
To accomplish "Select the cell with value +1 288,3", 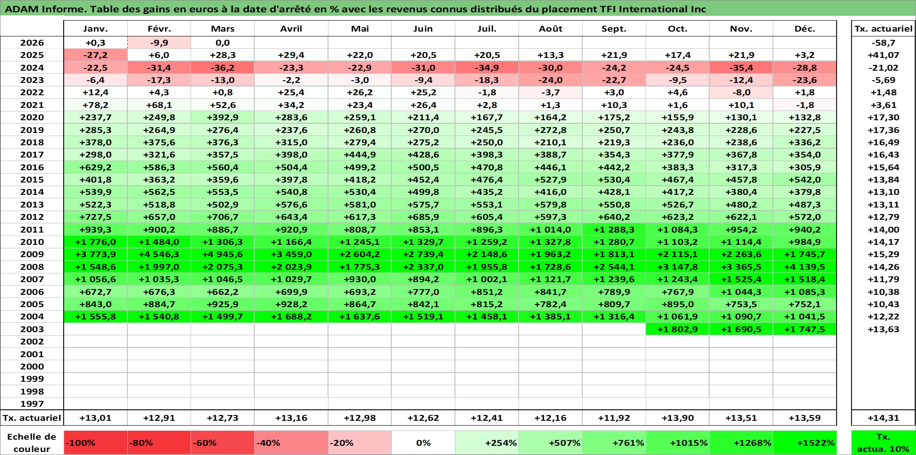I will point(614,229).
